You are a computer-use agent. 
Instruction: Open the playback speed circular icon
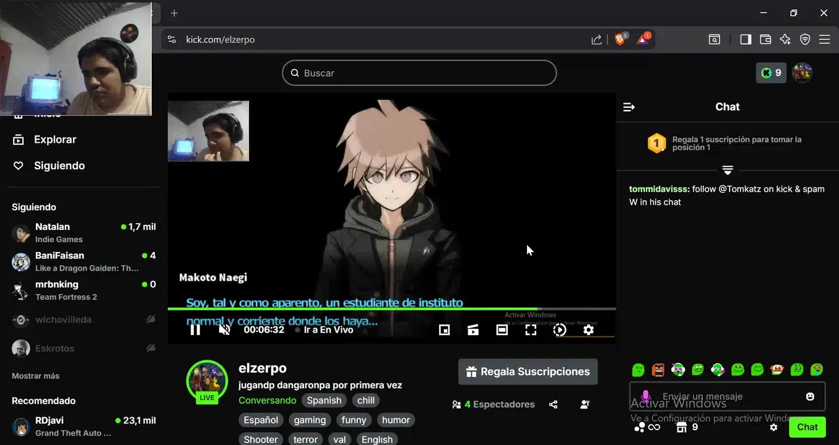coord(560,330)
